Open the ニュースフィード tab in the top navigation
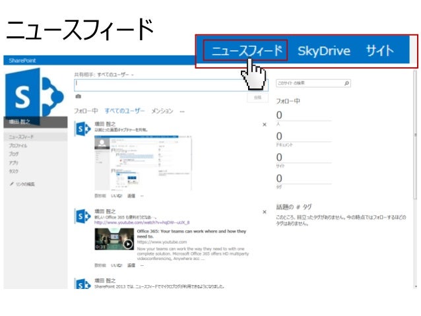Screen dimensions: 421x316 click(247, 51)
